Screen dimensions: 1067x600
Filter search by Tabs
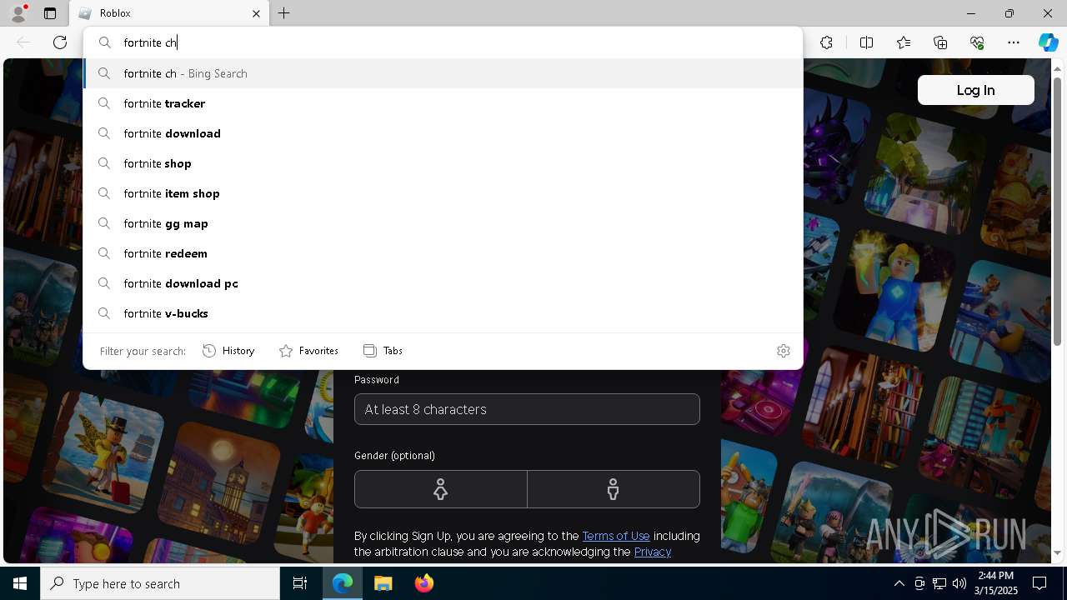click(383, 351)
